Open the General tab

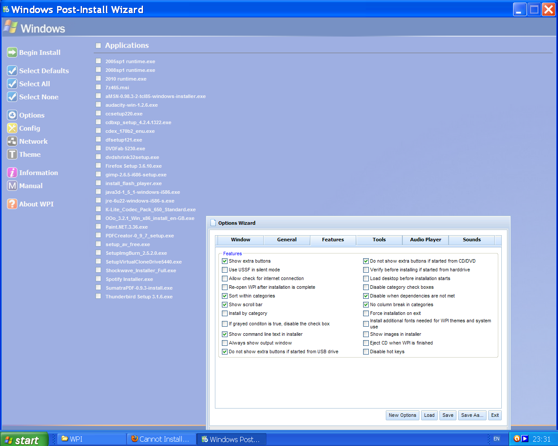[x=287, y=240]
